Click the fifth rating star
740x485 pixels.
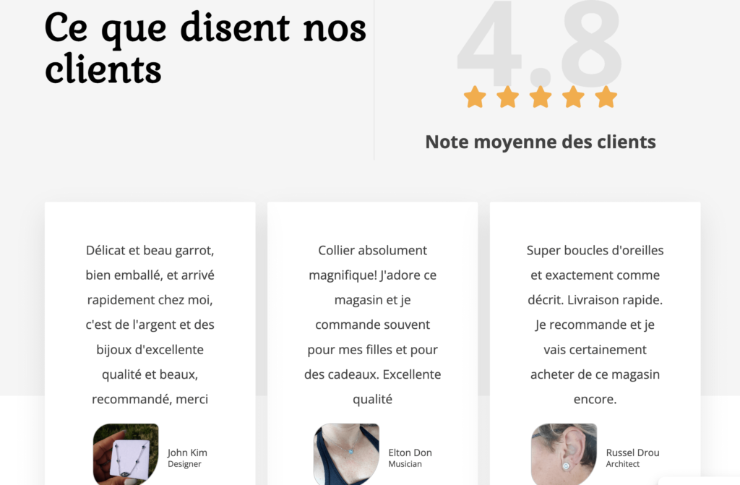coord(606,97)
